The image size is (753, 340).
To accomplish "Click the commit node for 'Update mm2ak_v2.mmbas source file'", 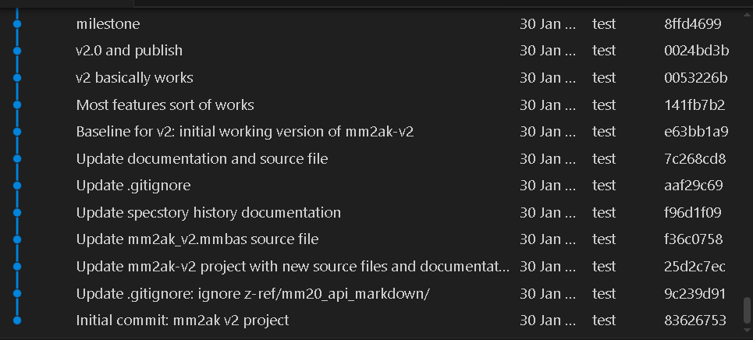I will pyautogui.click(x=17, y=239).
